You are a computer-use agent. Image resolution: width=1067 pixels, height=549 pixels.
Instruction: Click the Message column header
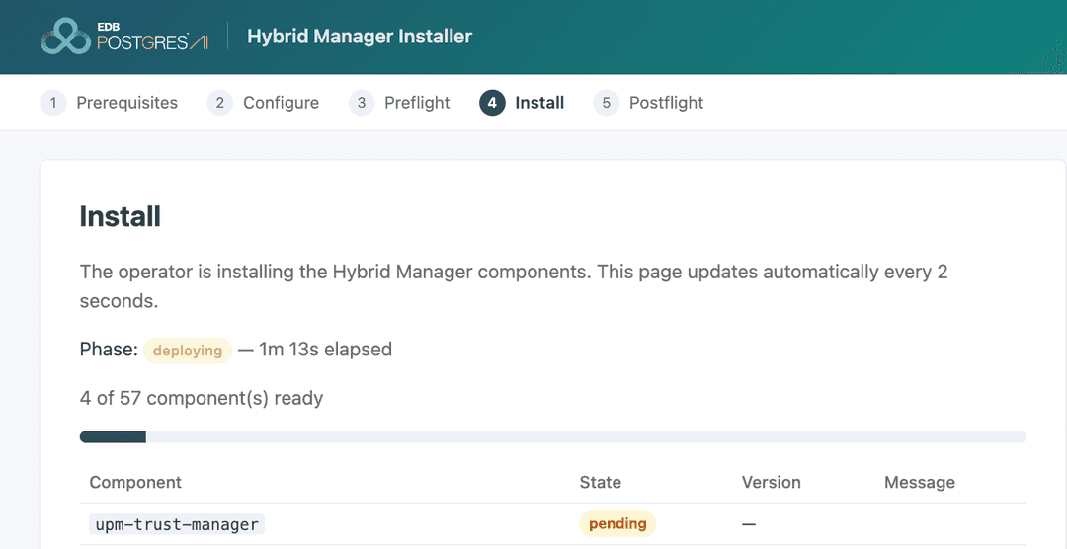point(920,482)
